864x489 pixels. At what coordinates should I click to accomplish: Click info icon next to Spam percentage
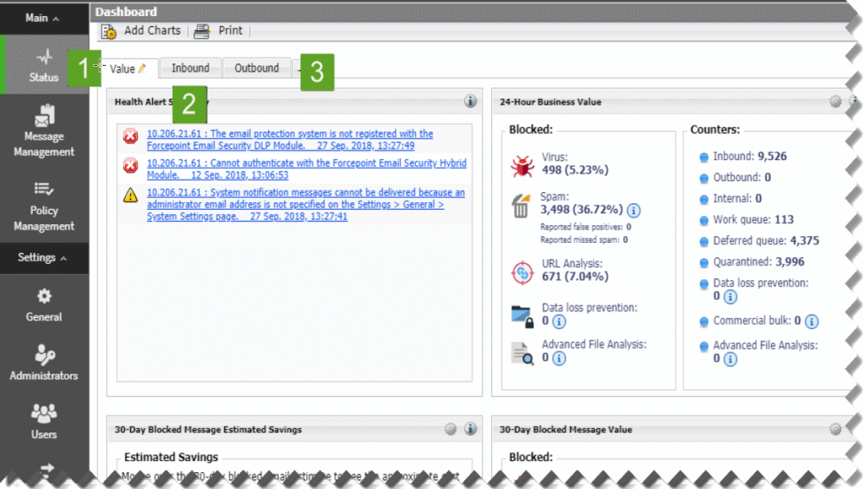click(634, 210)
